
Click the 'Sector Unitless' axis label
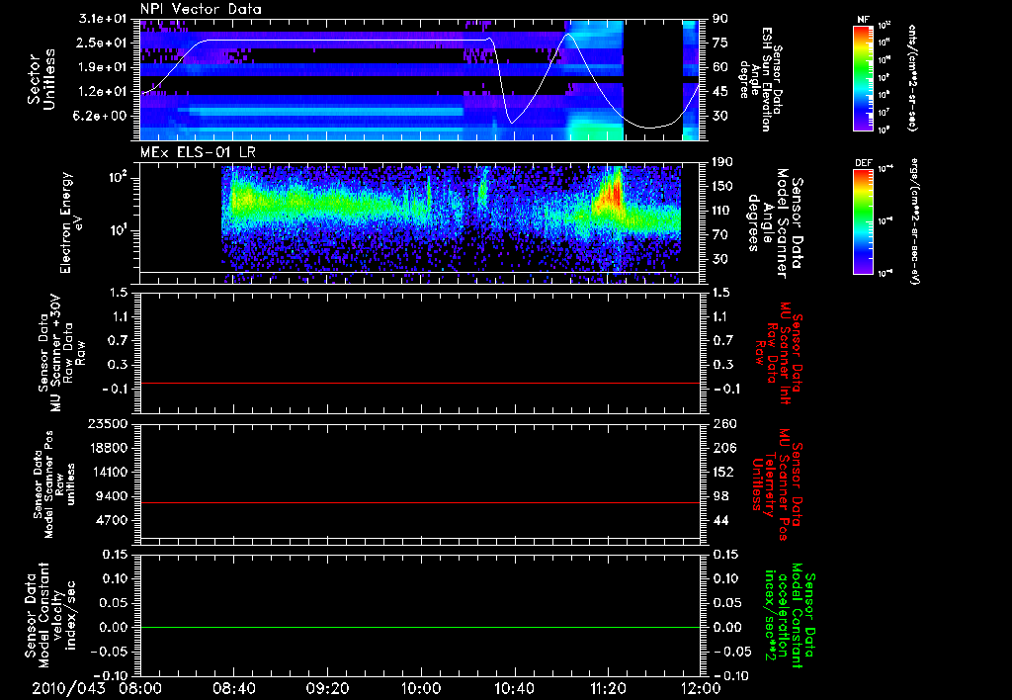point(42,79)
